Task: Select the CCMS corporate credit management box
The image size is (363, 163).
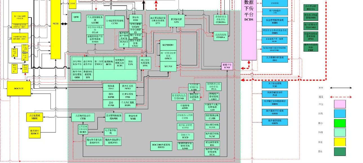Action: (x=114, y=22)
